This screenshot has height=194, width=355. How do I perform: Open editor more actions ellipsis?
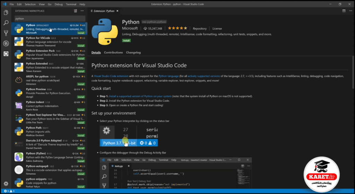pos(350,11)
